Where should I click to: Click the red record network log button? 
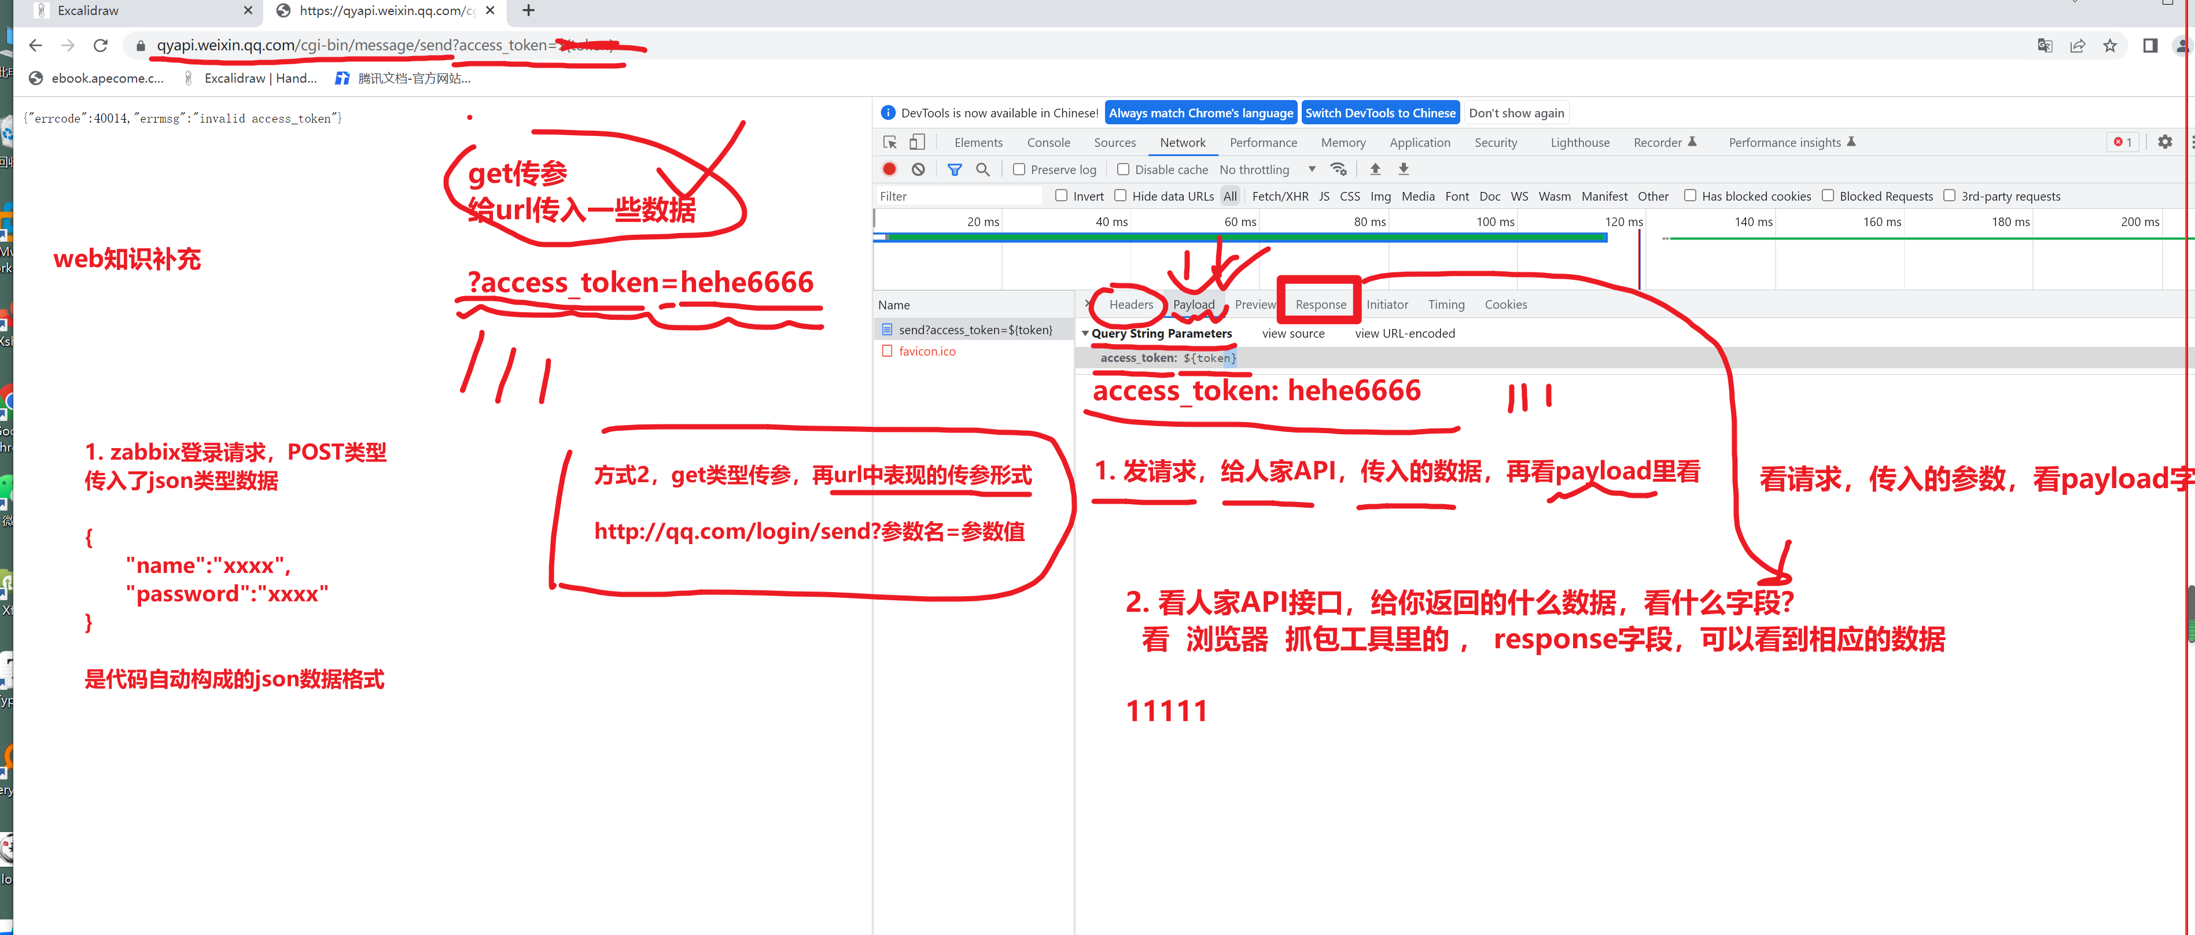tap(890, 169)
